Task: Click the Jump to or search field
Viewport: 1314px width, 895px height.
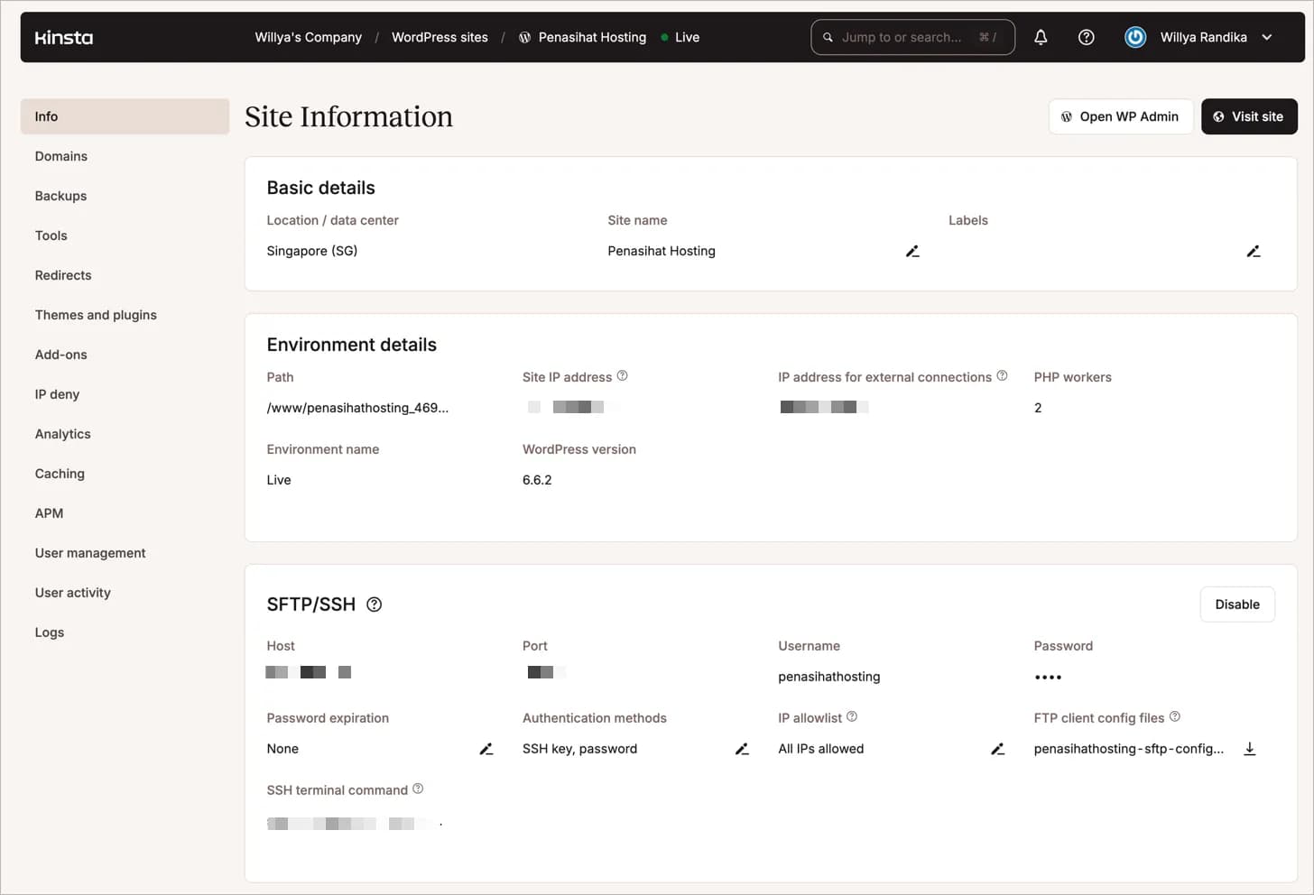Action: [911, 37]
